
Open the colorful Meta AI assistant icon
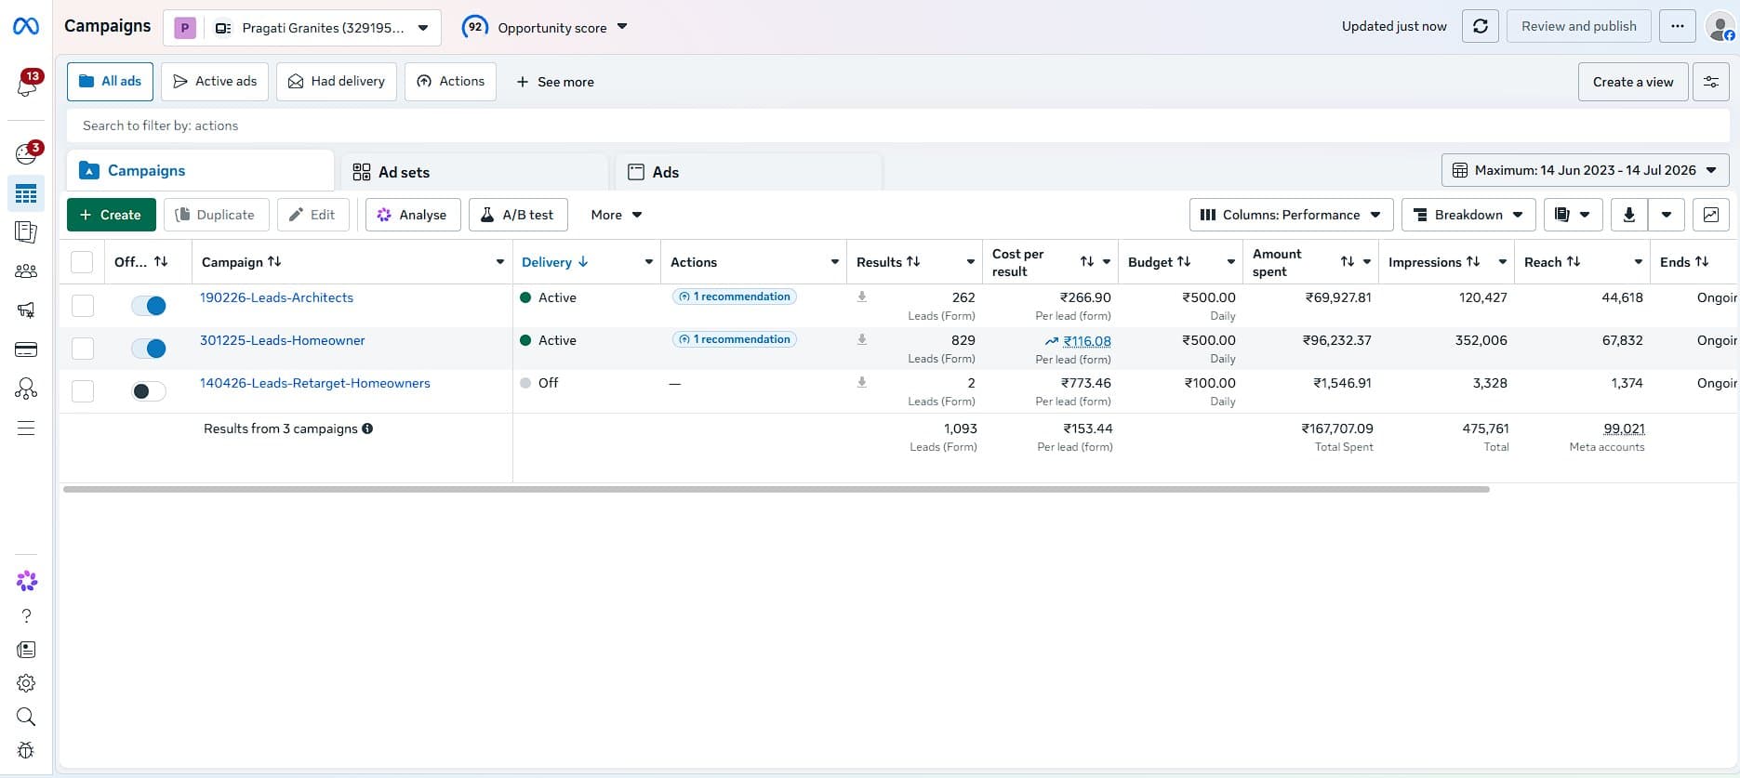(x=27, y=581)
